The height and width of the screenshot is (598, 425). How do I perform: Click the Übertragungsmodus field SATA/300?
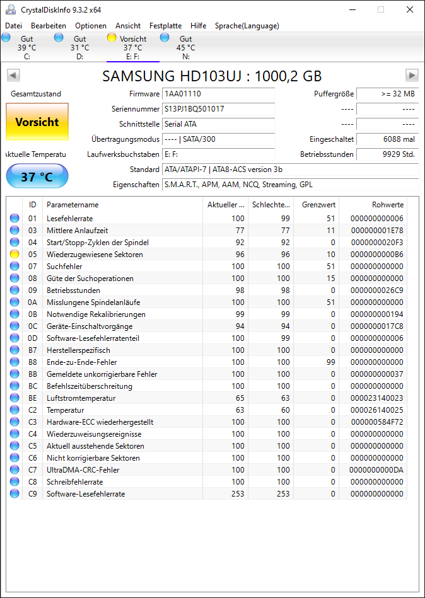[x=219, y=139]
